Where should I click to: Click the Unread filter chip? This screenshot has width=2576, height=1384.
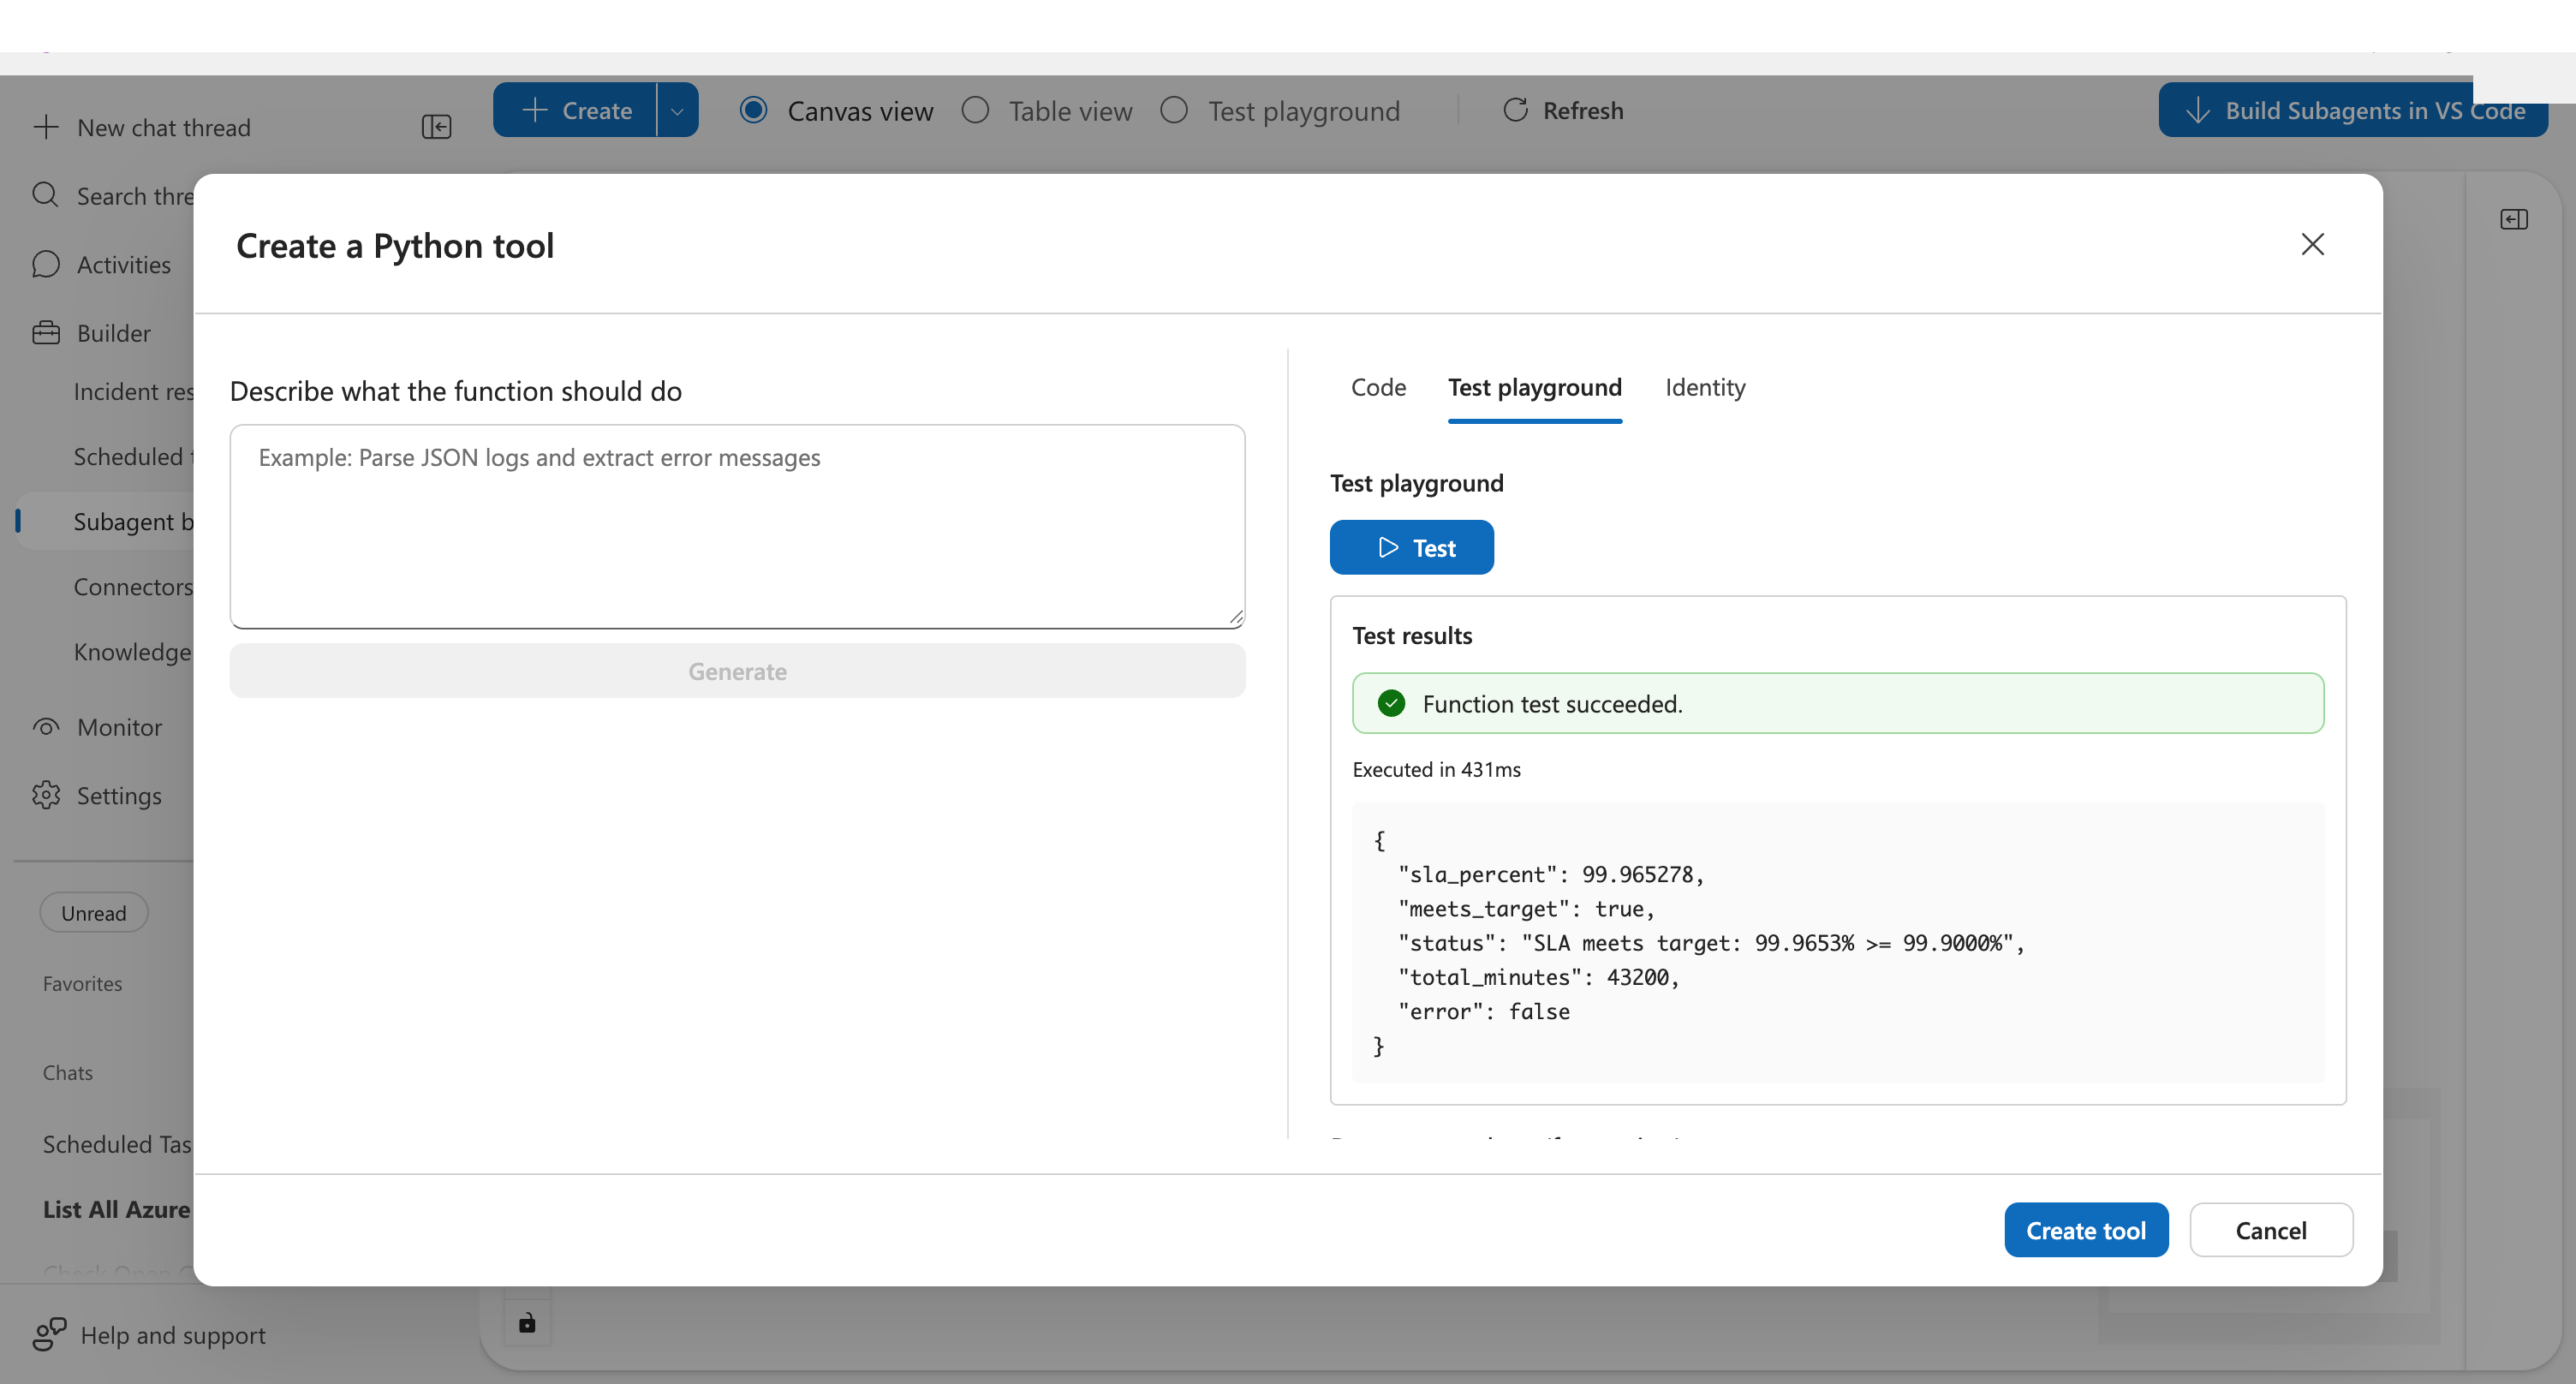94,913
